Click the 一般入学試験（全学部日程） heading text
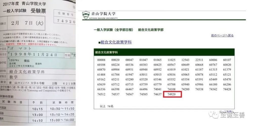Viewport: 253px width, 126px height. click(114, 30)
